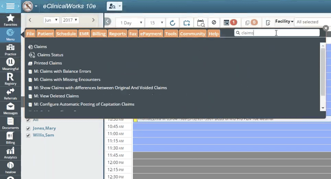This screenshot has width=331, height=179.
Task: Open the Fax menu
Action: [133, 34]
